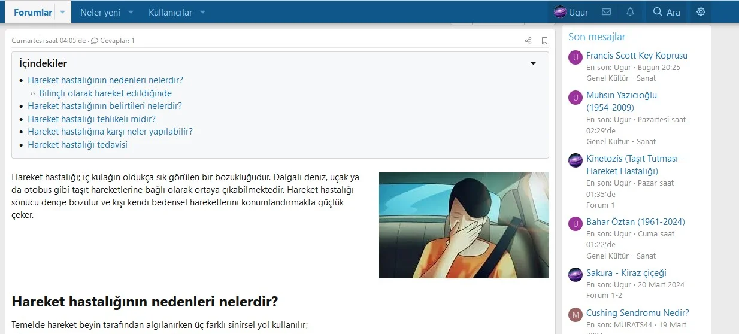Open the Forumlar tab
The height and width of the screenshot is (334, 739).
tap(33, 12)
